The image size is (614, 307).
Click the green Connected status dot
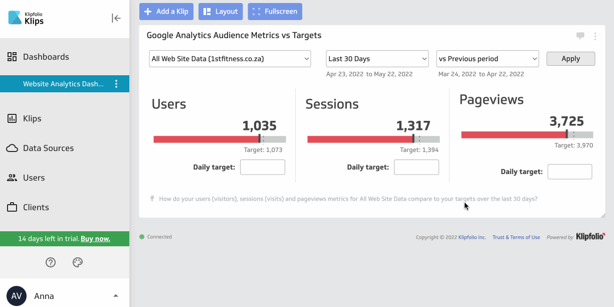142,237
